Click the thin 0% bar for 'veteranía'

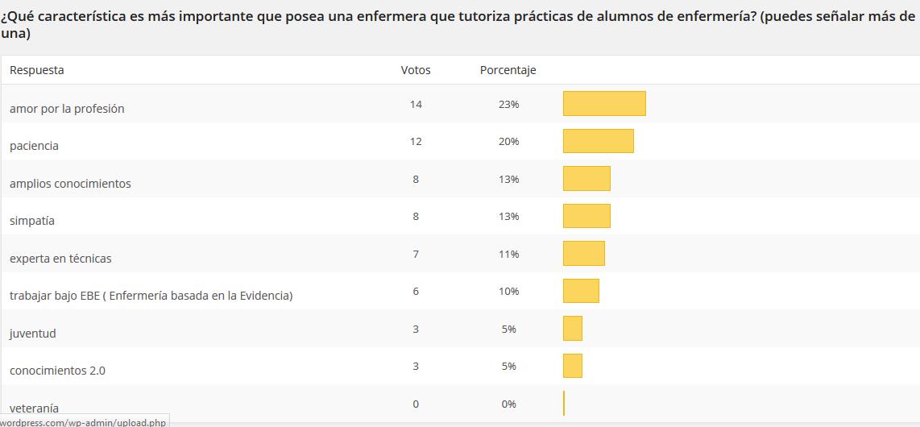pos(564,404)
